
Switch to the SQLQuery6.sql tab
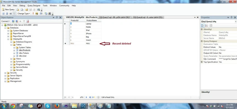148,17
